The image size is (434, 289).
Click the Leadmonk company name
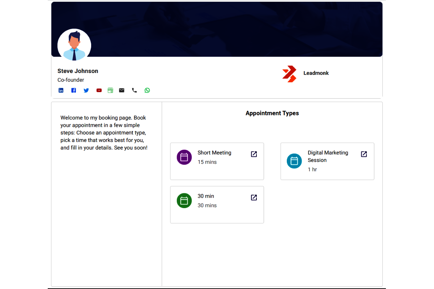point(316,73)
